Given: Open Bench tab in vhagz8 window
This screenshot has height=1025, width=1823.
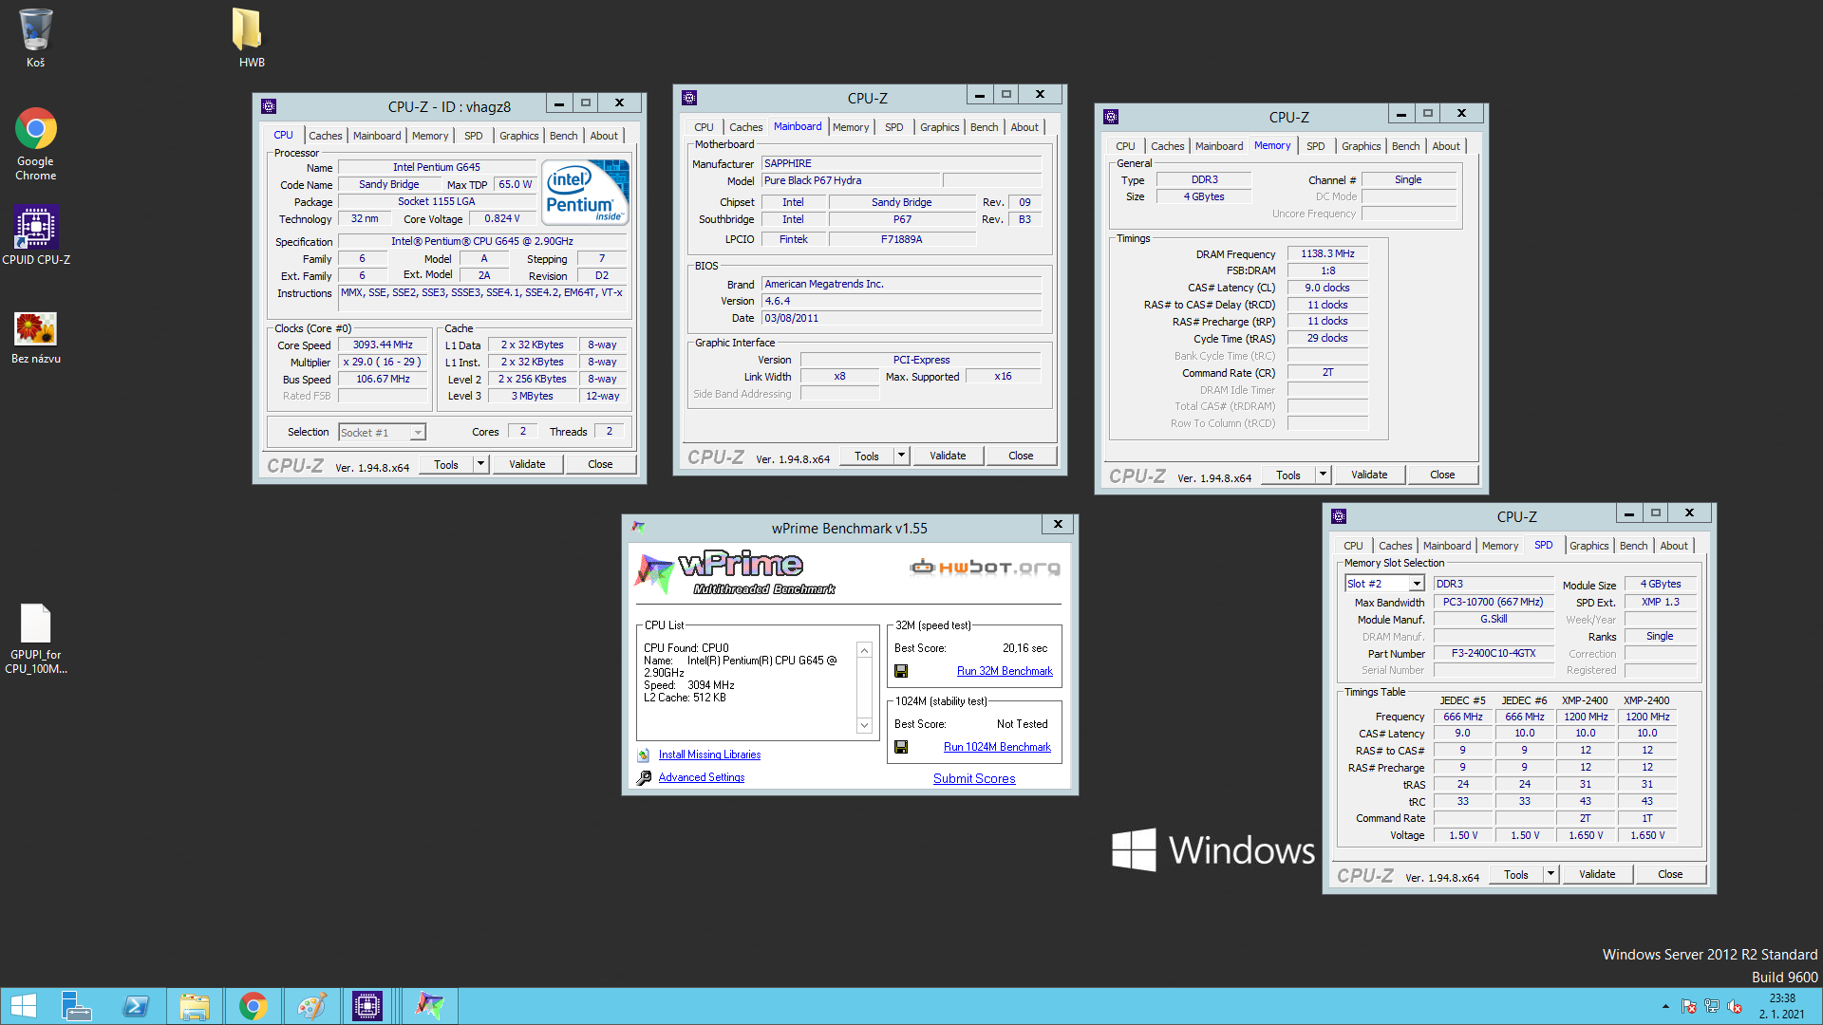Looking at the screenshot, I should 563,136.
